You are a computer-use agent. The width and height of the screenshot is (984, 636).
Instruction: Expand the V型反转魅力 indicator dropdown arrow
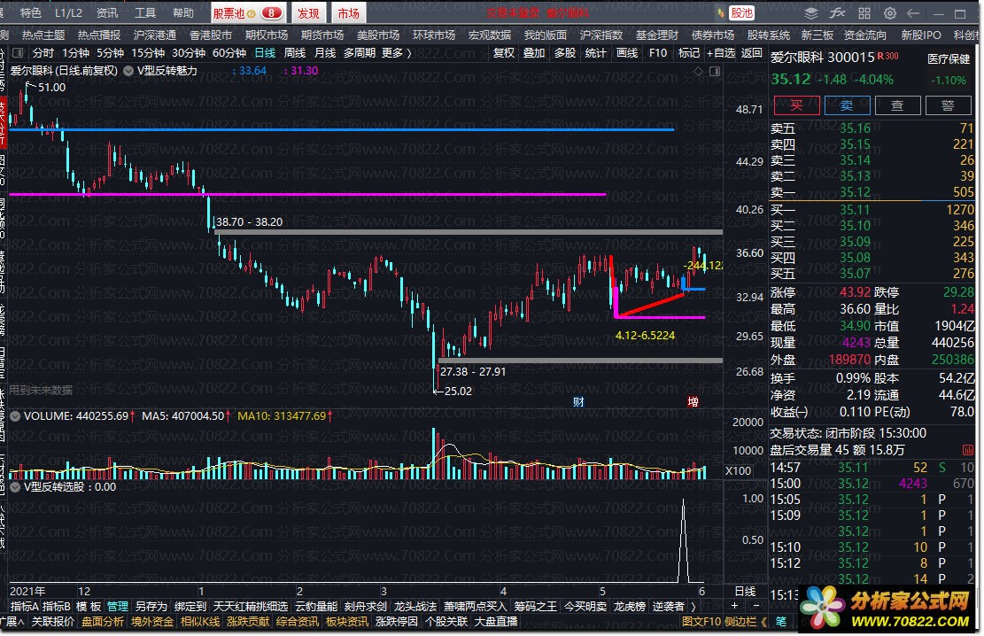[128, 71]
